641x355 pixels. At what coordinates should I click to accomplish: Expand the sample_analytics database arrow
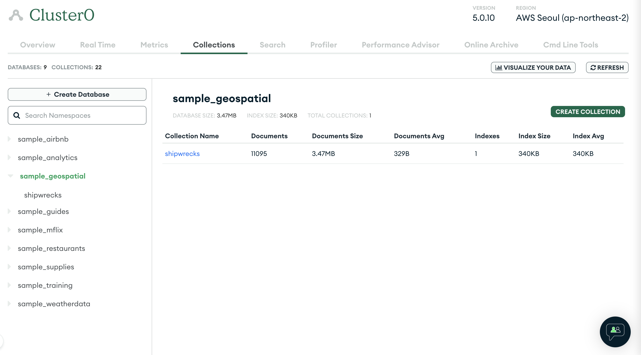point(10,157)
